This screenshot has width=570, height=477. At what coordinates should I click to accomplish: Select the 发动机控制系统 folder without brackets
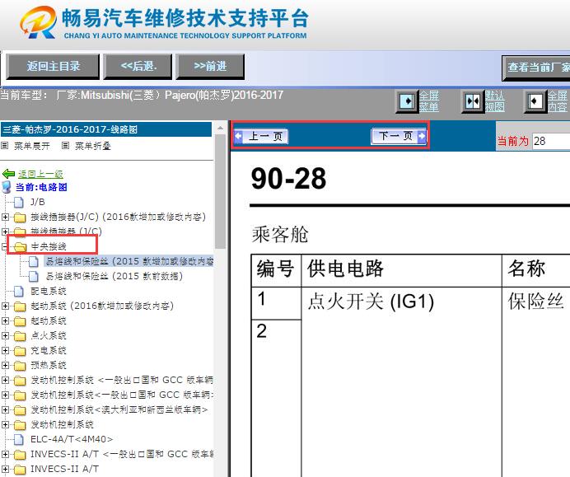62,424
